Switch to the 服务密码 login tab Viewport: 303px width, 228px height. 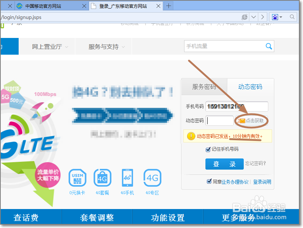(x=204, y=87)
